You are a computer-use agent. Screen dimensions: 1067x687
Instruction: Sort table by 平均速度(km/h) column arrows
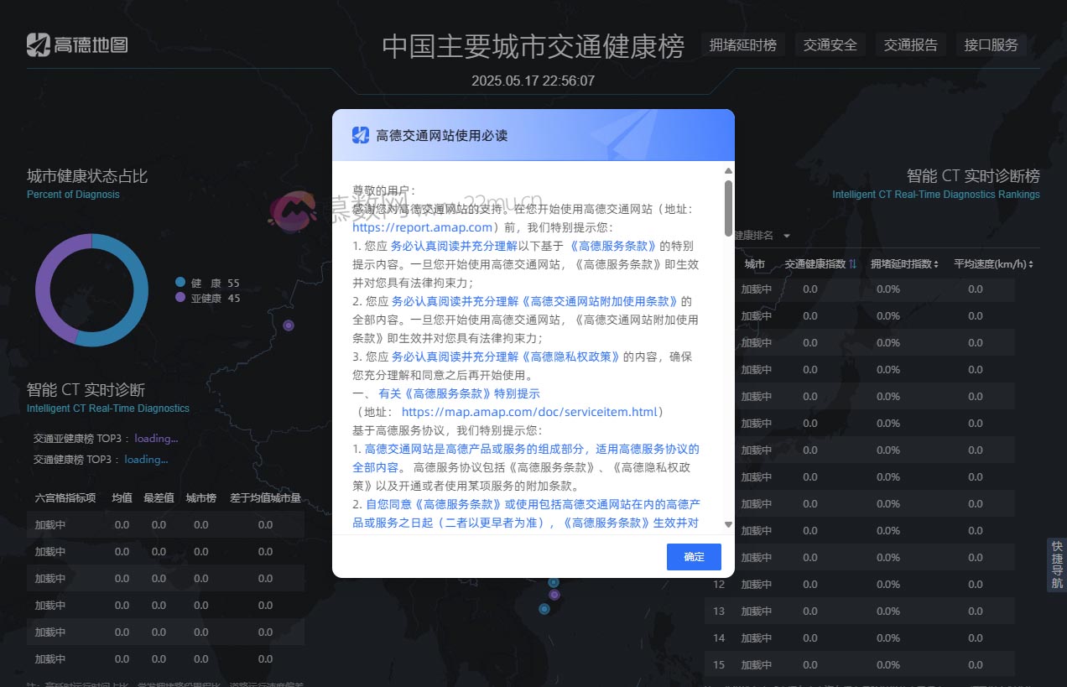1031,264
